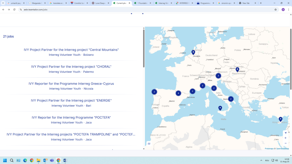Open IVY Reporter Interreg Greece-Cyprus job
Image resolution: width=292 pixels, height=164 pixels.
click(x=71, y=84)
